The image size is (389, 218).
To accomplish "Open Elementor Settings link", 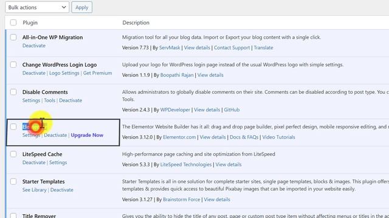I will pyautogui.click(x=31, y=135).
